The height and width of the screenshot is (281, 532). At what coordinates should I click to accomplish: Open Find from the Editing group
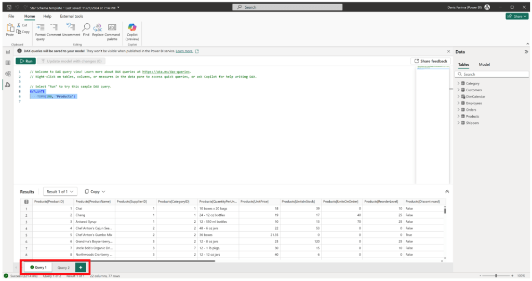tap(86, 27)
